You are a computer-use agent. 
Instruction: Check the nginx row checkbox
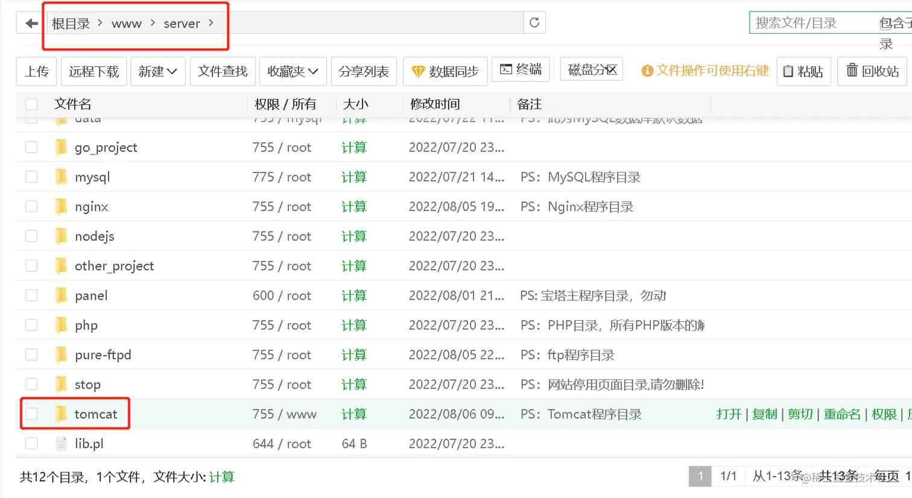[31, 206]
